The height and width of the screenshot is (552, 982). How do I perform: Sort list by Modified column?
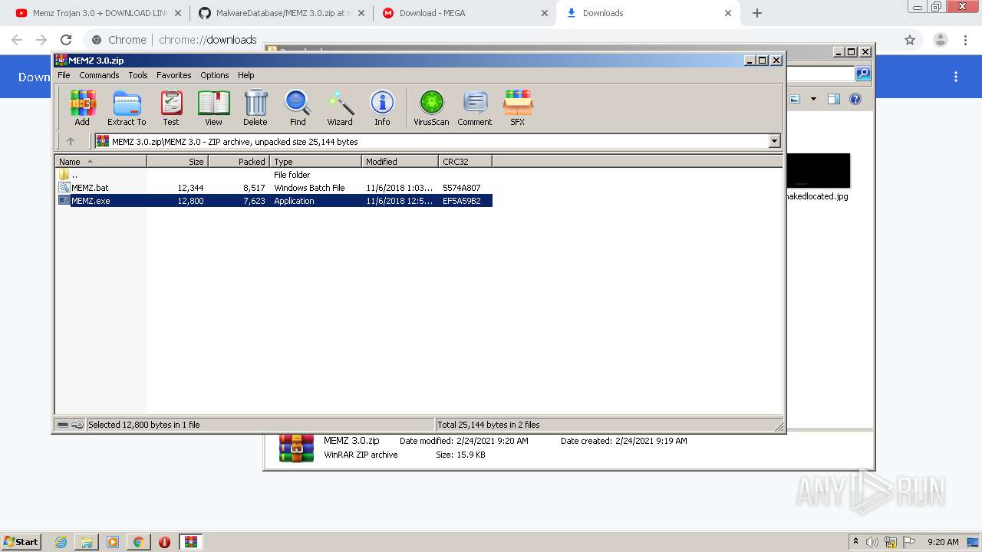(x=400, y=162)
